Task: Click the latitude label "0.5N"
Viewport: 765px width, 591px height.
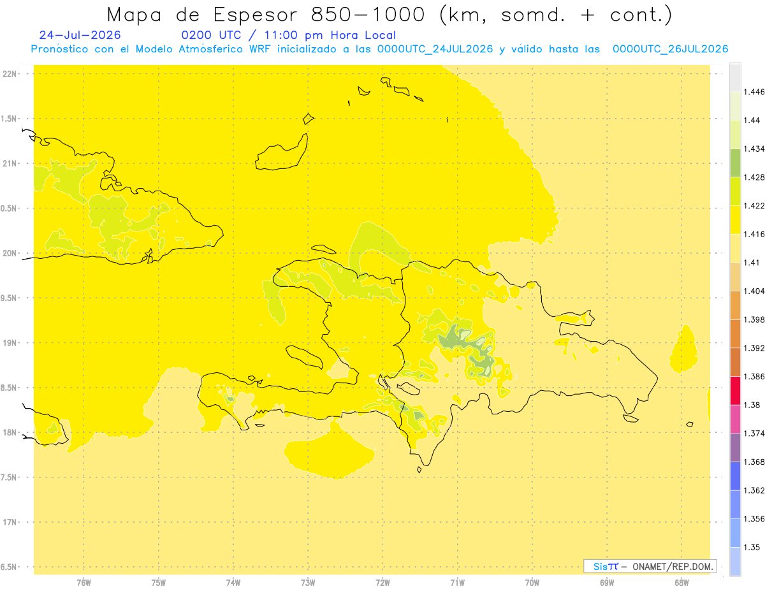Action: click(10, 208)
